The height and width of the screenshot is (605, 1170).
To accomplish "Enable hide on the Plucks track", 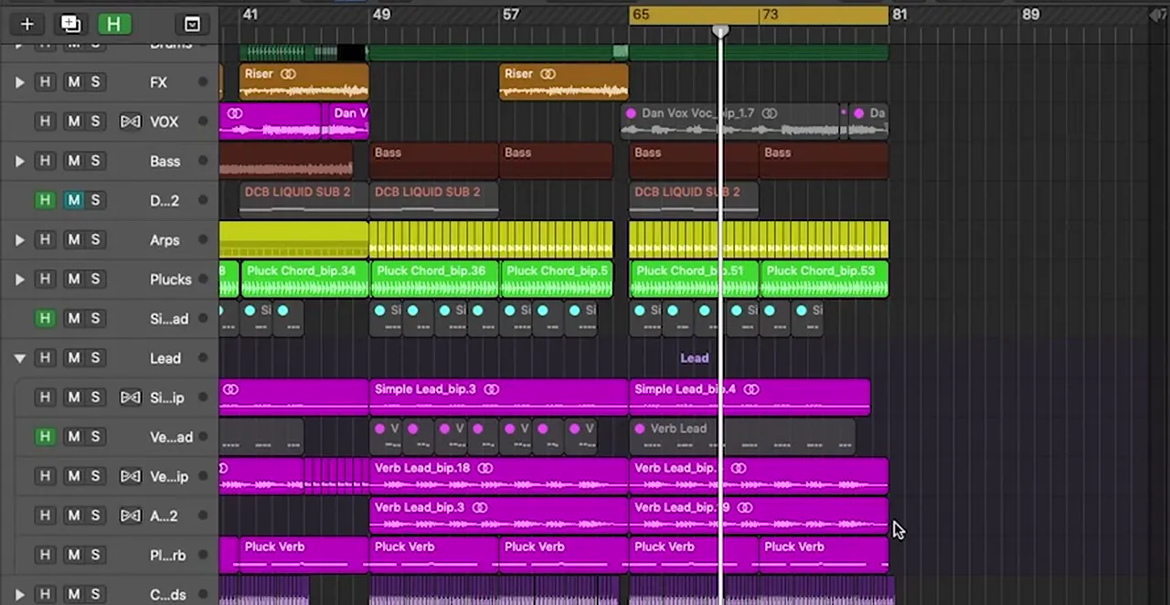I will pos(44,279).
